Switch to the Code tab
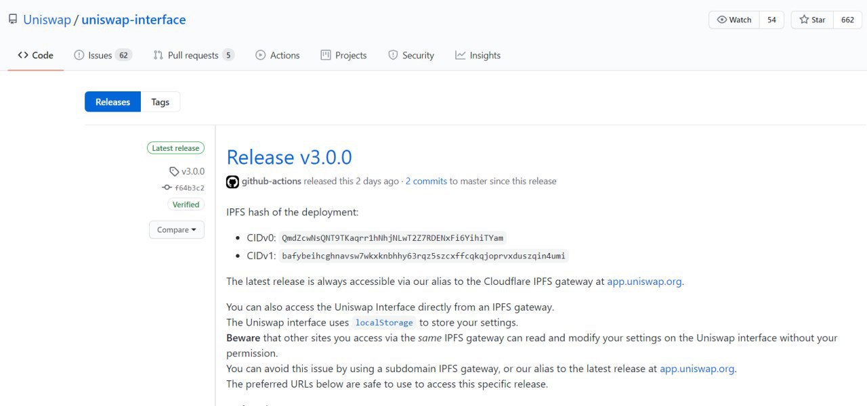The height and width of the screenshot is (406, 867). pyautogui.click(x=36, y=55)
